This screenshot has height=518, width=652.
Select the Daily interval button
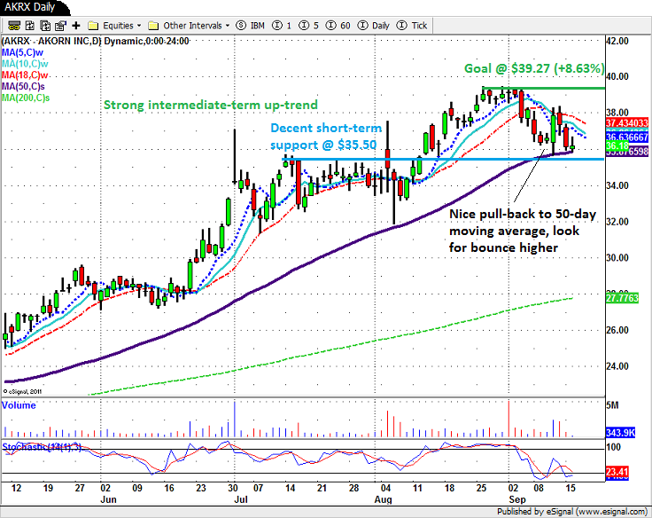(374, 26)
